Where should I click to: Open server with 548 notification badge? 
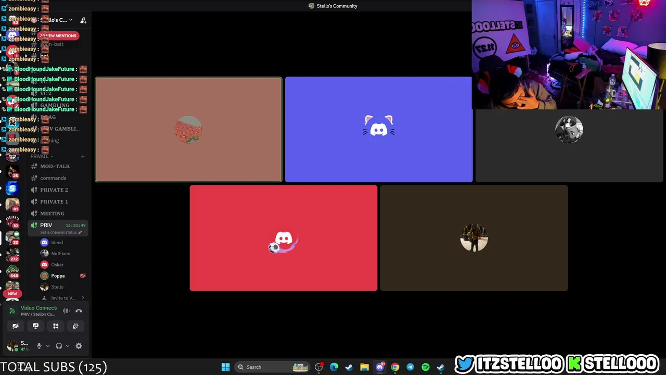[12, 272]
